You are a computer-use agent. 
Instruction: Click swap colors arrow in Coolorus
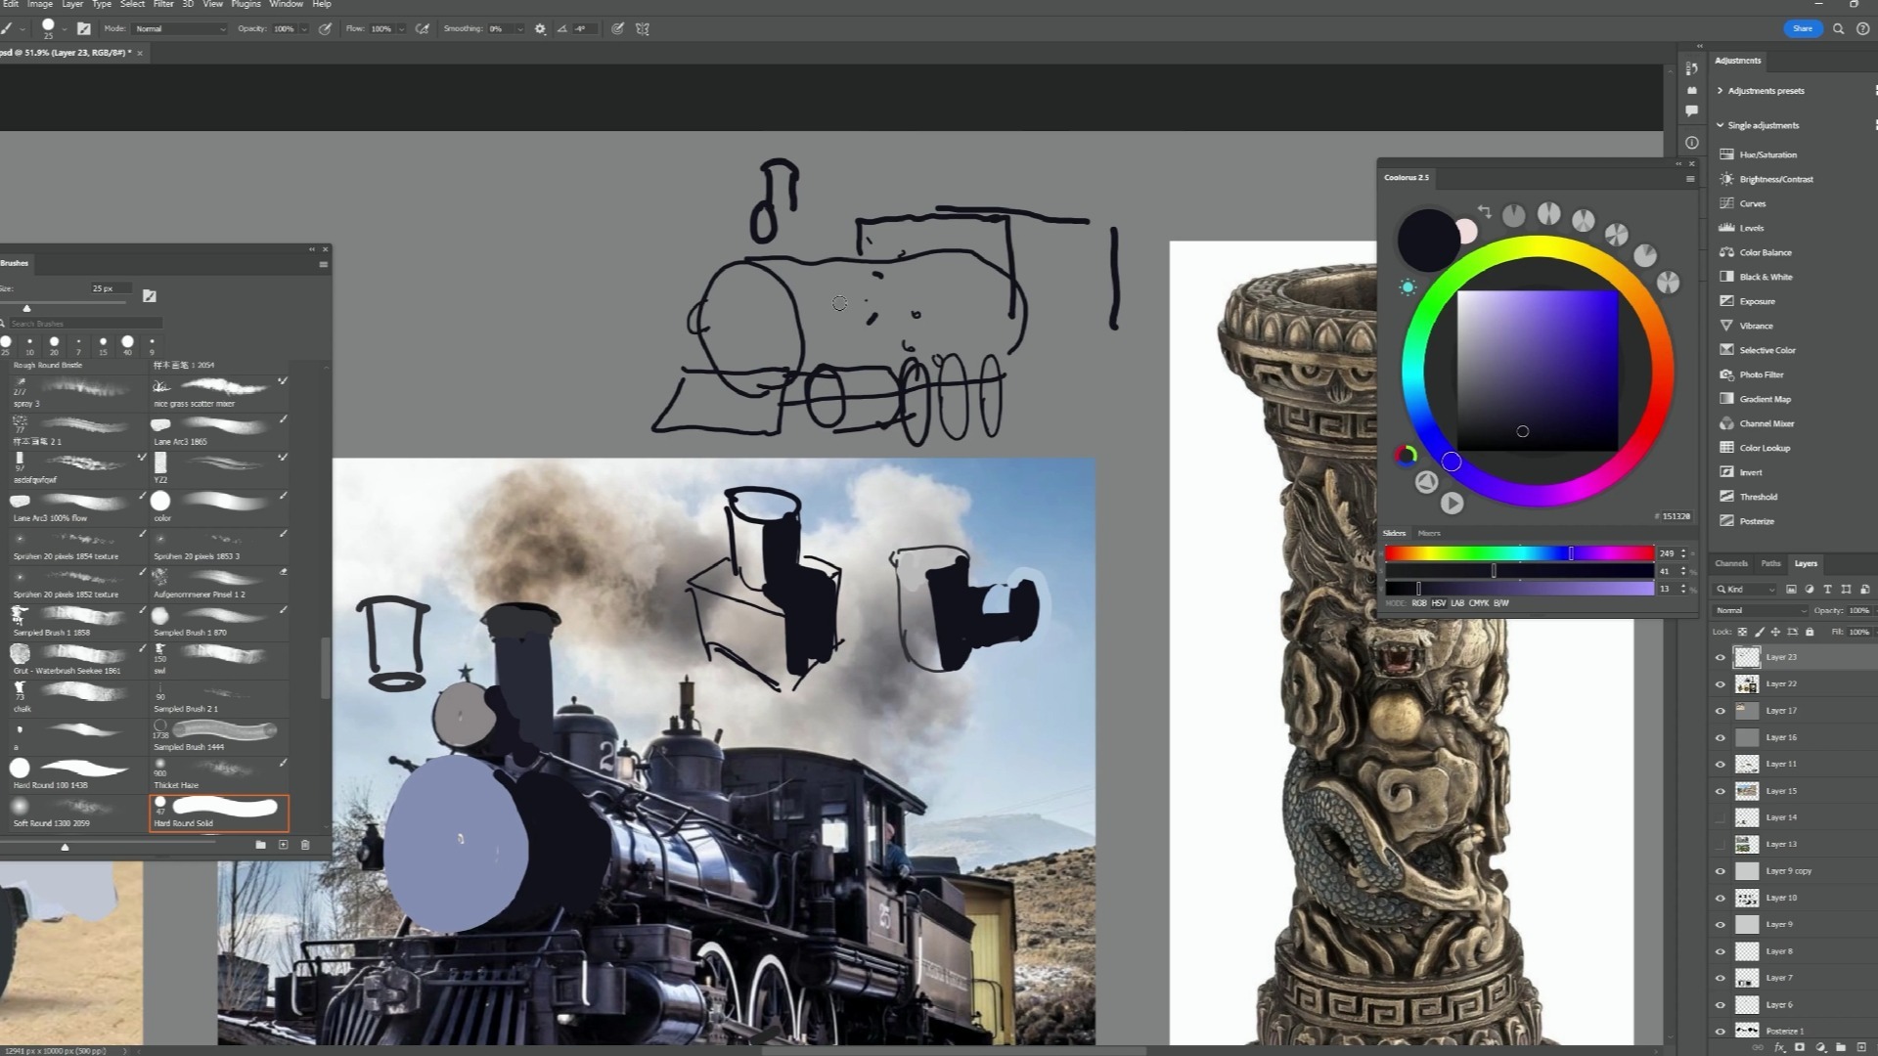pyautogui.click(x=1484, y=211)
